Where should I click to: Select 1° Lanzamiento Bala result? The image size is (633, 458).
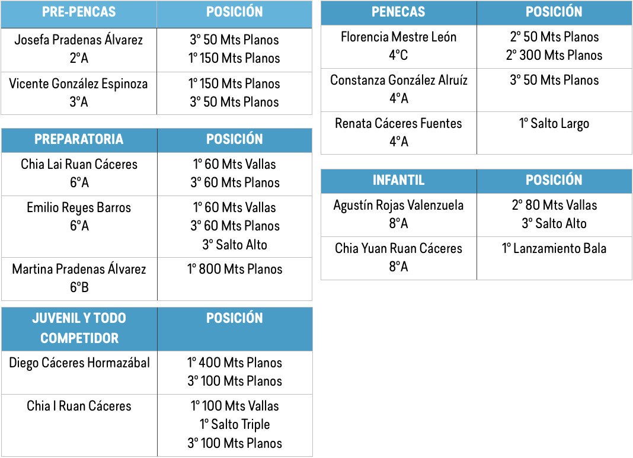554,248
